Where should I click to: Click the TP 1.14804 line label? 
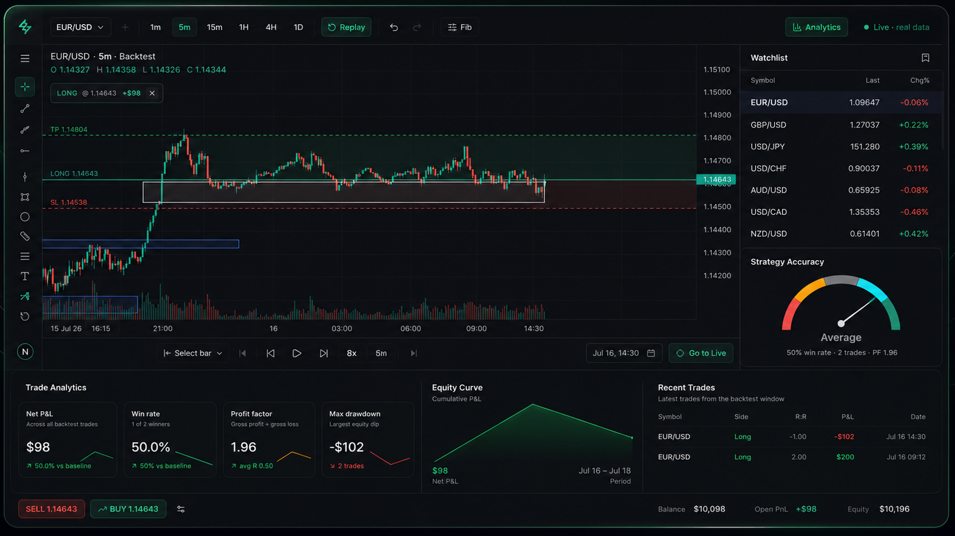[x=68, y=129]
